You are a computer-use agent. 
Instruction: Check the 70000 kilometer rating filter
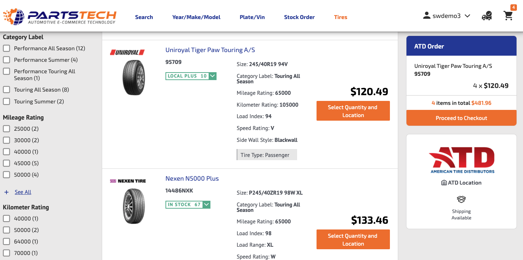click(x=6, y=253)
